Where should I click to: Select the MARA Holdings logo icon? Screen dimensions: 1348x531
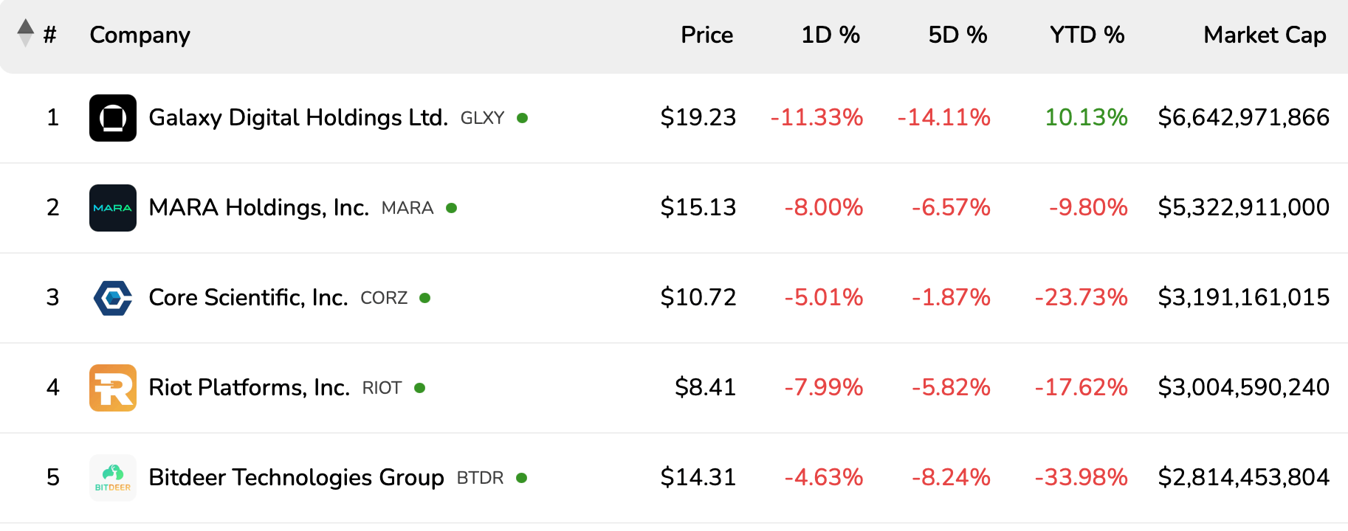[x=112, y=207]
